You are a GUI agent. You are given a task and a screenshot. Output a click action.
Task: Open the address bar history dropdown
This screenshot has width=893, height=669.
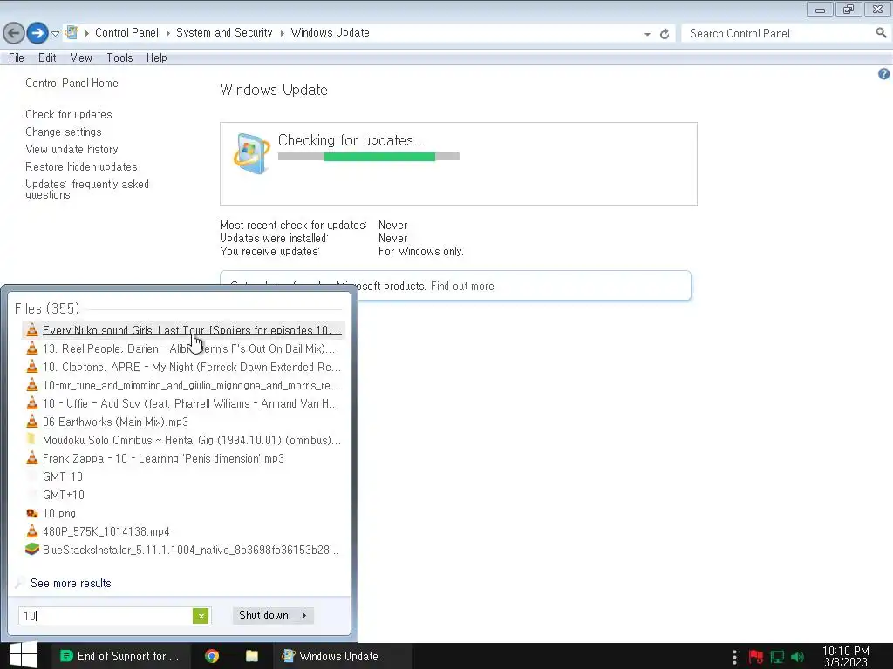[647, 34]
